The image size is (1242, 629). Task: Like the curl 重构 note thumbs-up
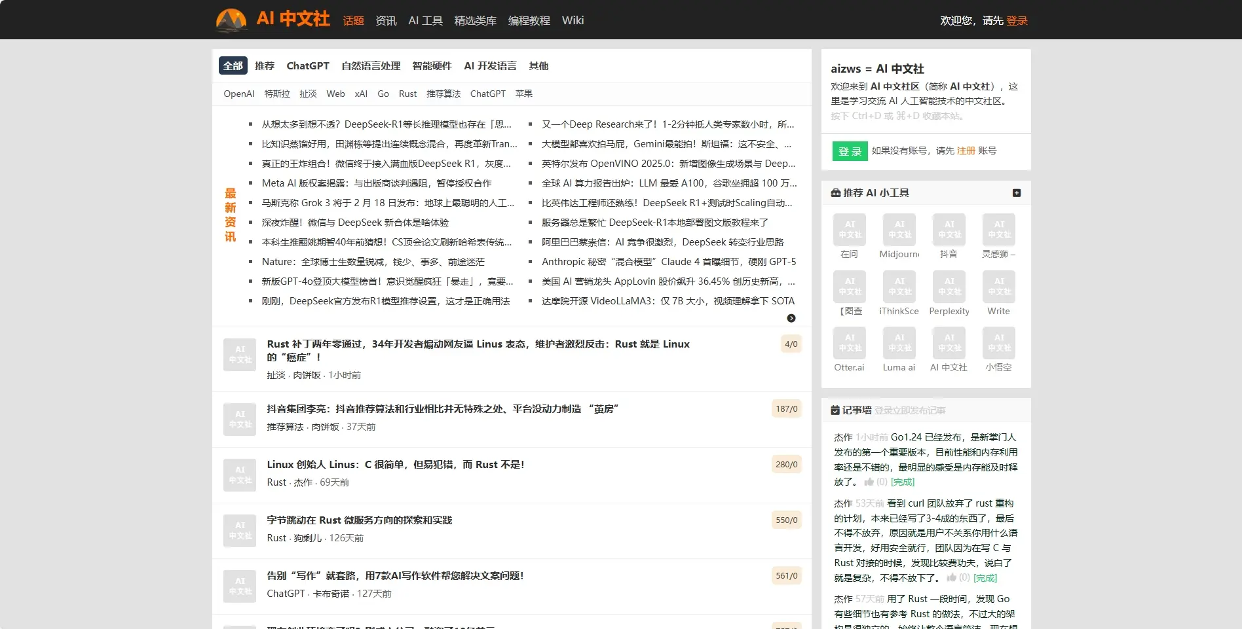[x=952, y=578]
